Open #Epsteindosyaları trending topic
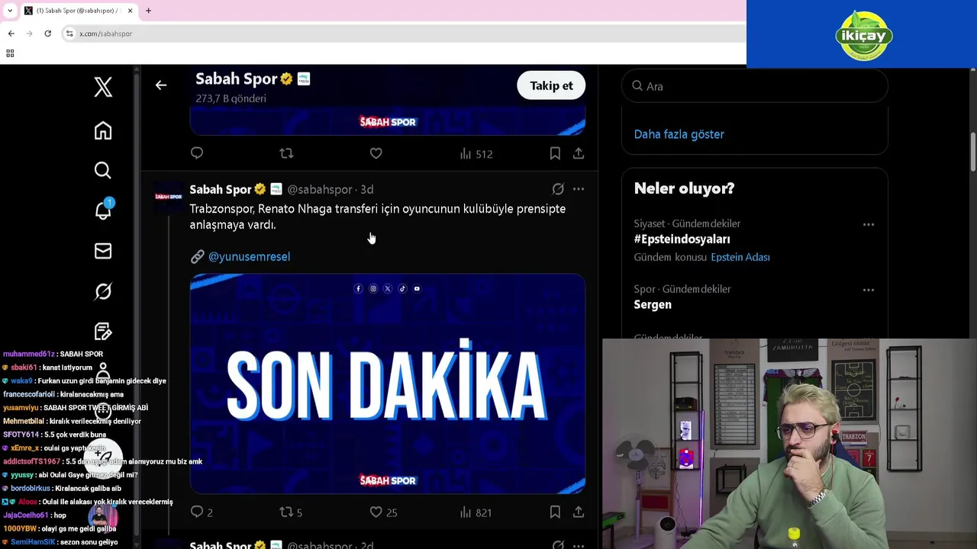The image size is (977, 549). (x=682, y=239)
